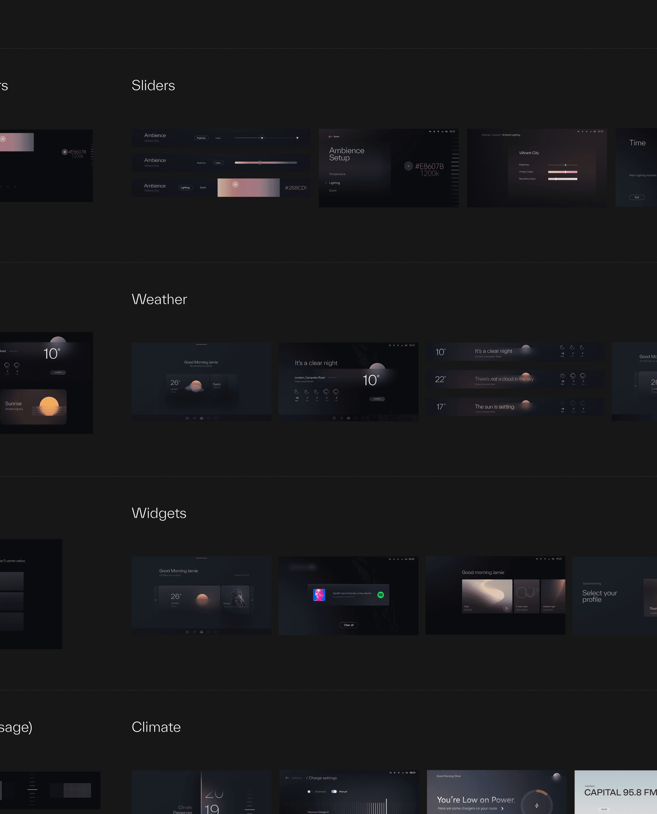
Task: Open the 2 Voice mails card
Action: pos(527,596)
